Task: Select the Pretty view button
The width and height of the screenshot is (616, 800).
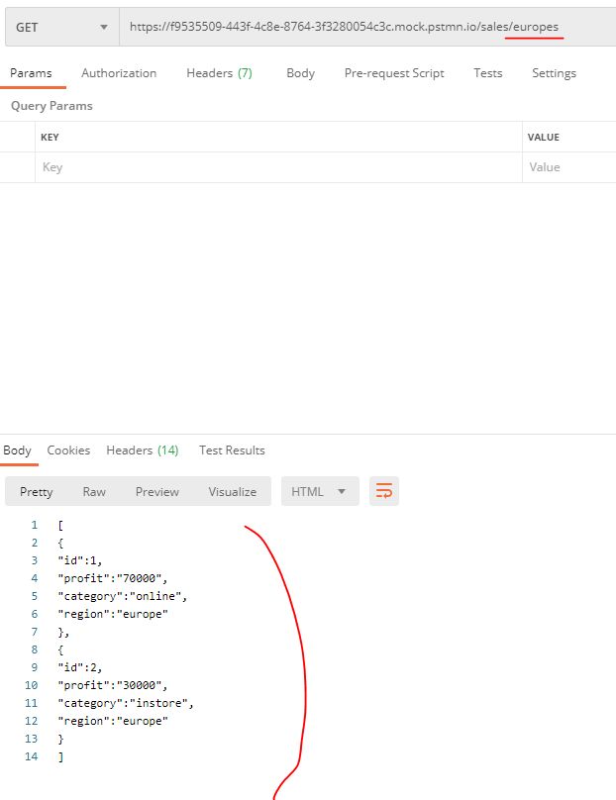Action: tap(37, 492)
